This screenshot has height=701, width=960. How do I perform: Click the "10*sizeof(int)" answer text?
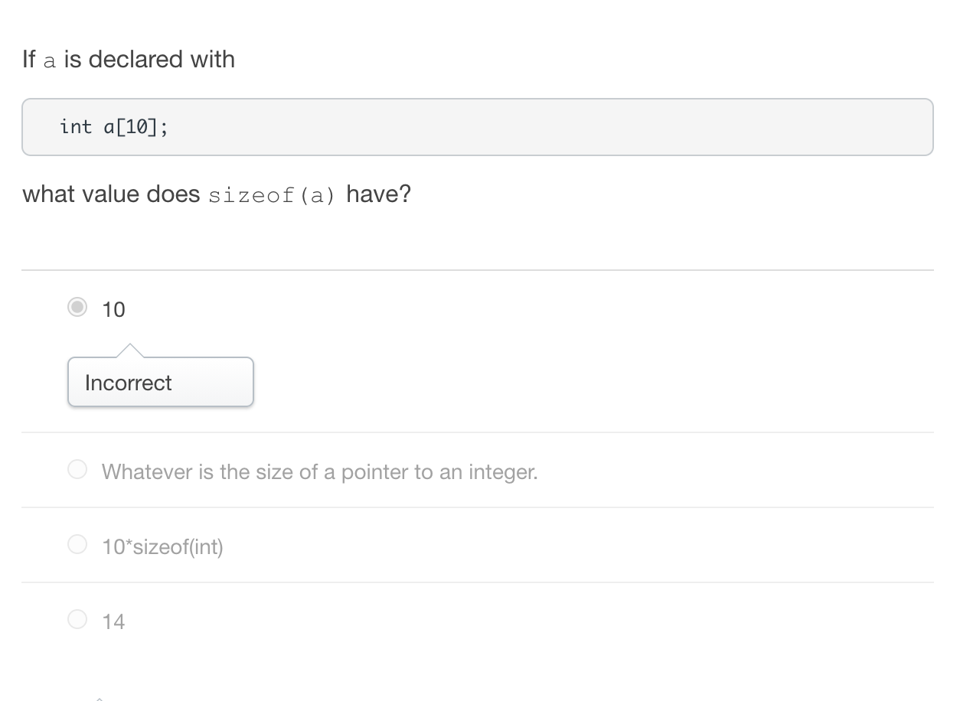162,546
